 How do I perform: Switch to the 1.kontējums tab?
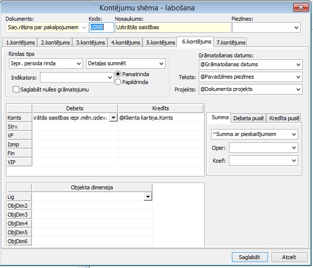(19, 43)
